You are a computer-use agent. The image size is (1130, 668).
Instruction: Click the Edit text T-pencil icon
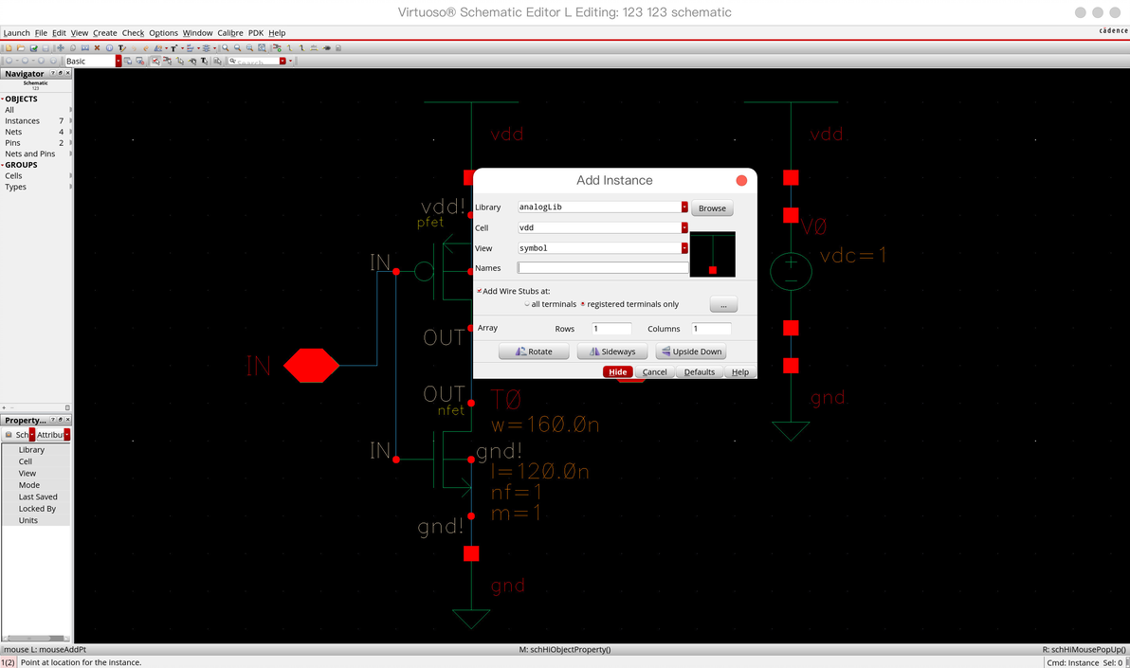121,48
